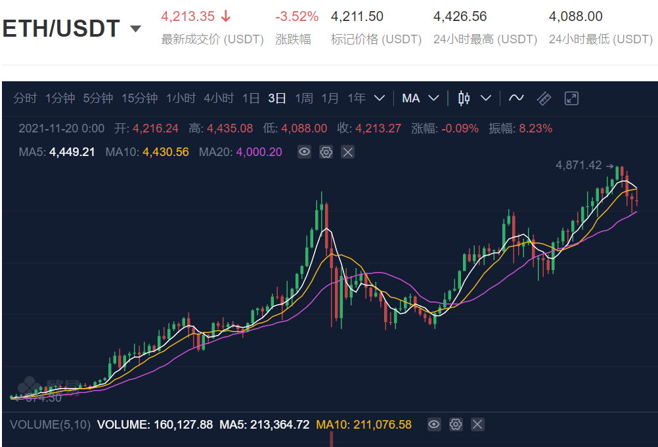This screenshot has width=658, height=447.
Task: Select the 1周 weekly interval
Action: [x=304, y=98]
